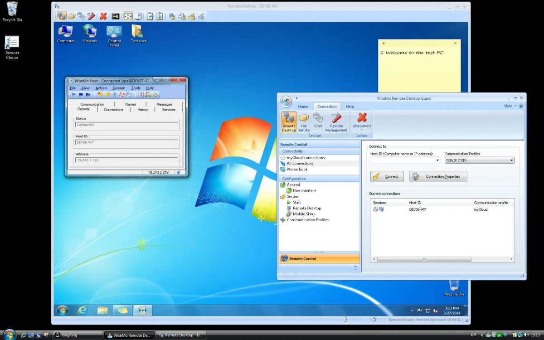
Task: Click Remote Management ribbon icon
Action: 336,122
